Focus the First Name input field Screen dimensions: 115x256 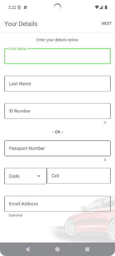[57, 56]
